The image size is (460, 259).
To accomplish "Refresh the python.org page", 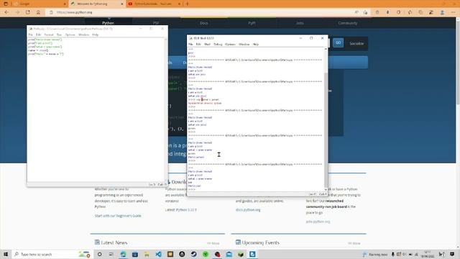I will [x=28, y=12].
